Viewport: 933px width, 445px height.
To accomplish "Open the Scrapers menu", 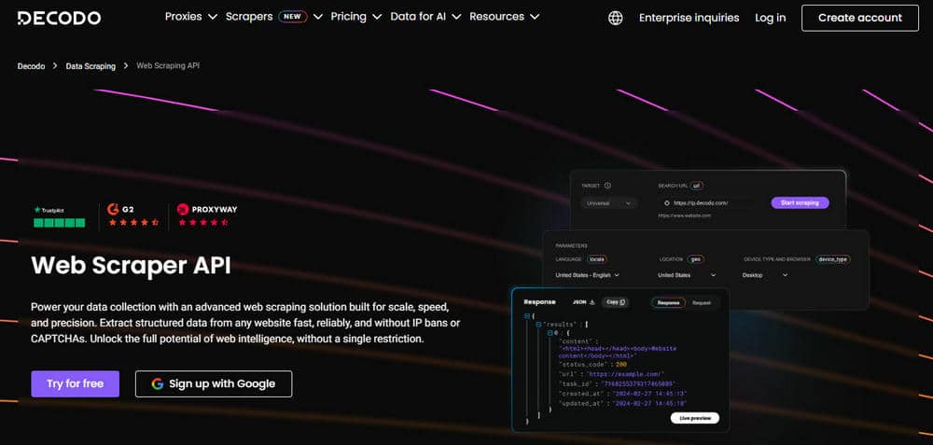I will [x=273, y=17].
